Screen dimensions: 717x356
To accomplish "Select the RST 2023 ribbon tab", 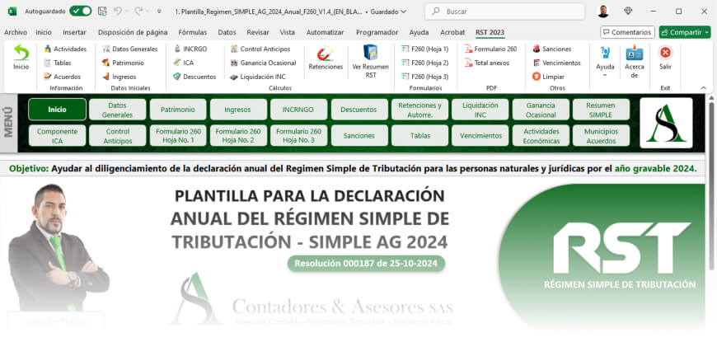I will click(490, 32).
